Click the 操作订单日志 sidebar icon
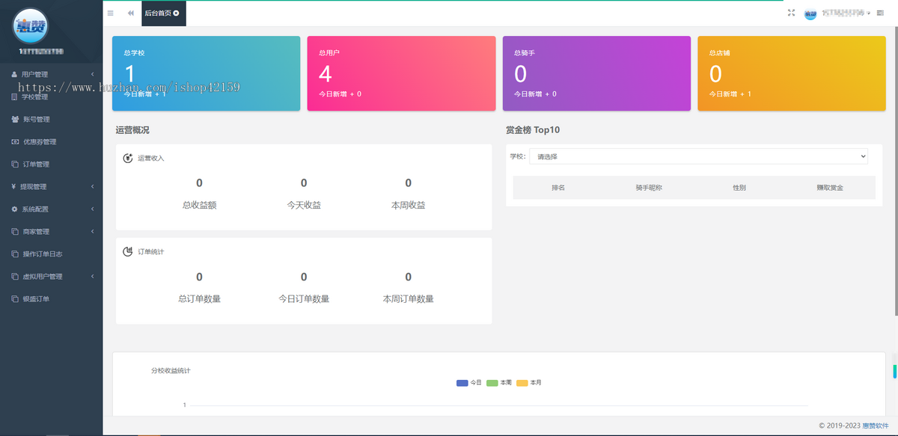This screenshot has width=898, height=436. point(15,254)
